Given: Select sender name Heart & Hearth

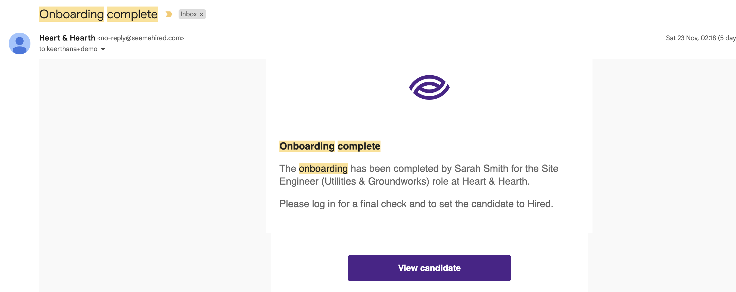Looking at the screenshot, I should (67, 38).
